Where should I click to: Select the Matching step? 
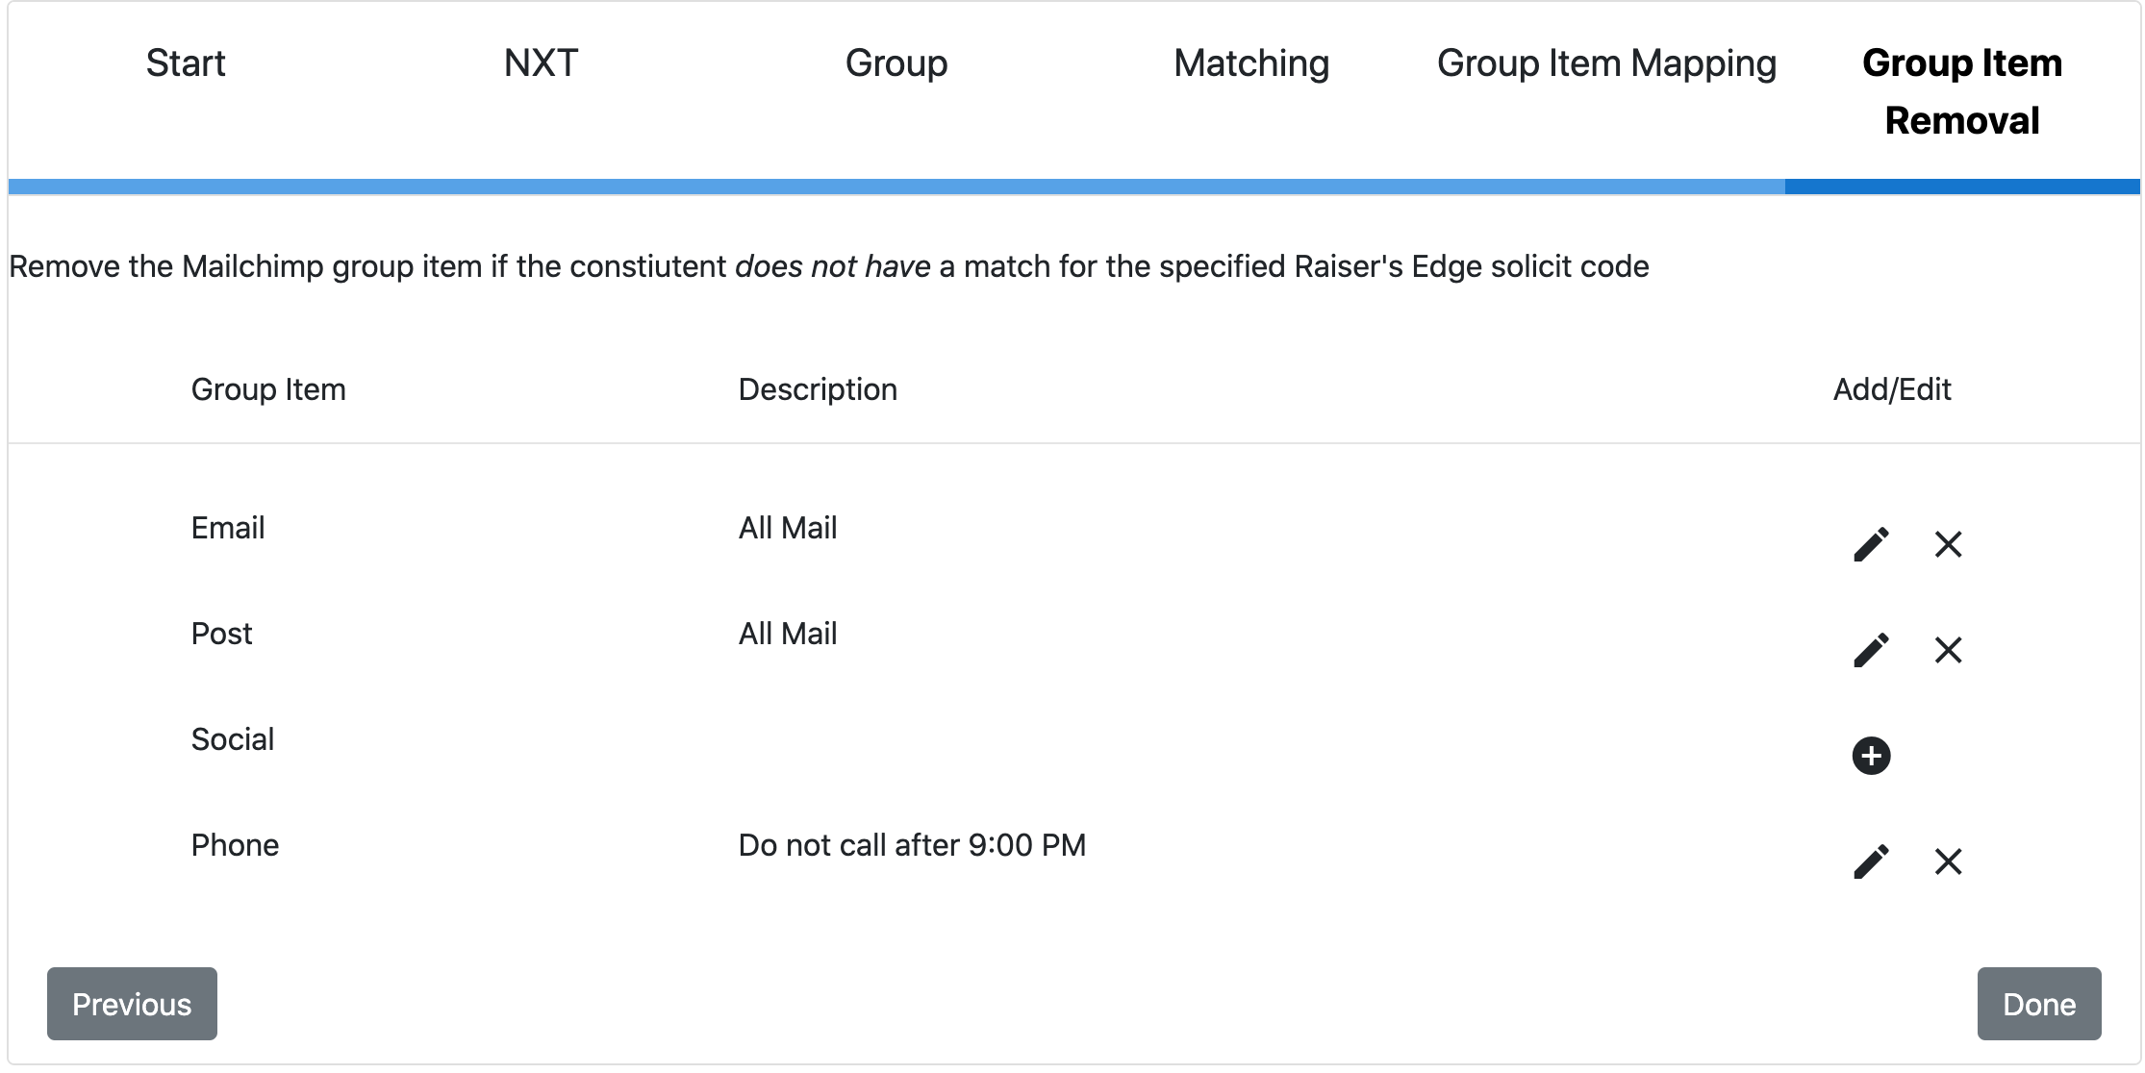[1251, 63]
